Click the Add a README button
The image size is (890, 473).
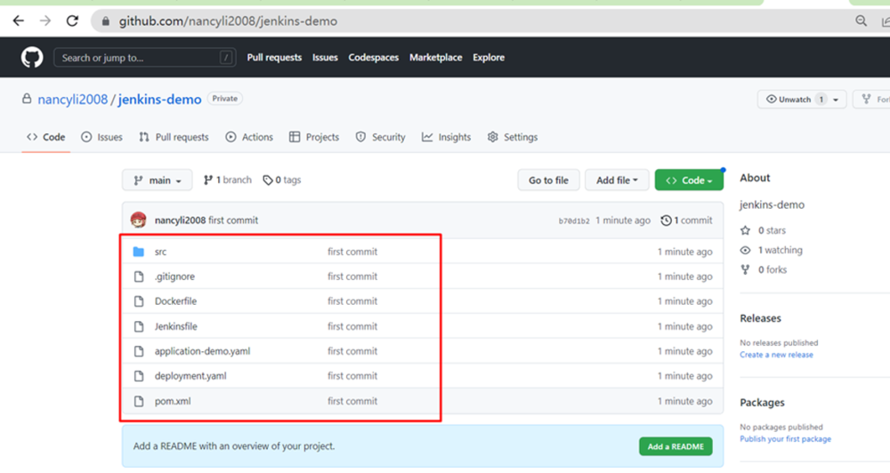[676, 446]
